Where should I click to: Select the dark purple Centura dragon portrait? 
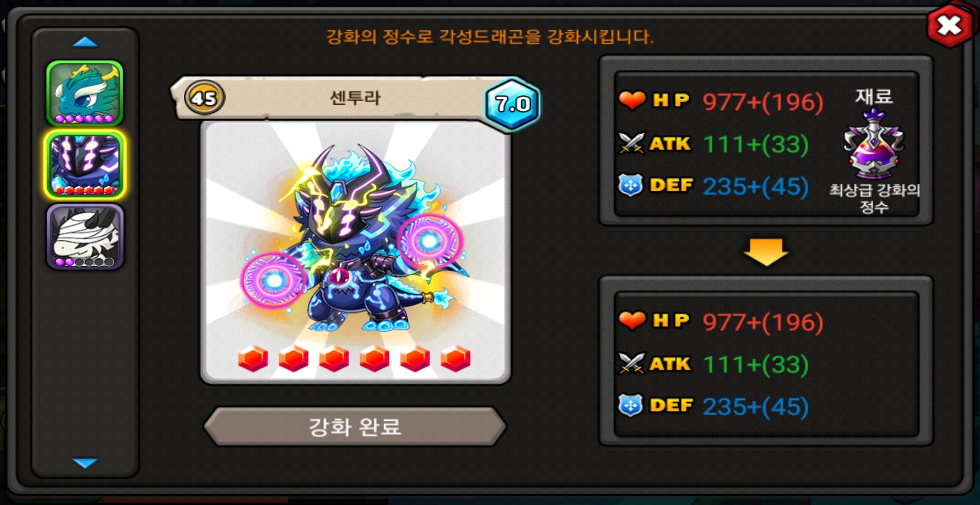(x=85, y=165)
